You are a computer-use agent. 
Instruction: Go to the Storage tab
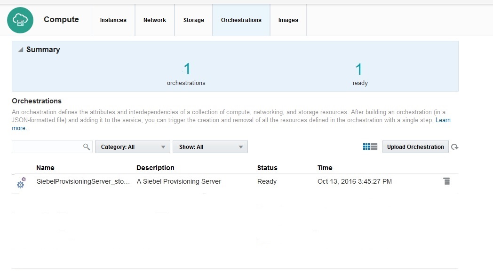(x=193, y=20)
